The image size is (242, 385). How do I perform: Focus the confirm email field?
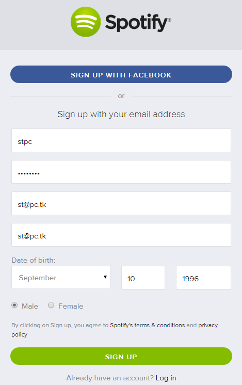(x=121, y=235)
